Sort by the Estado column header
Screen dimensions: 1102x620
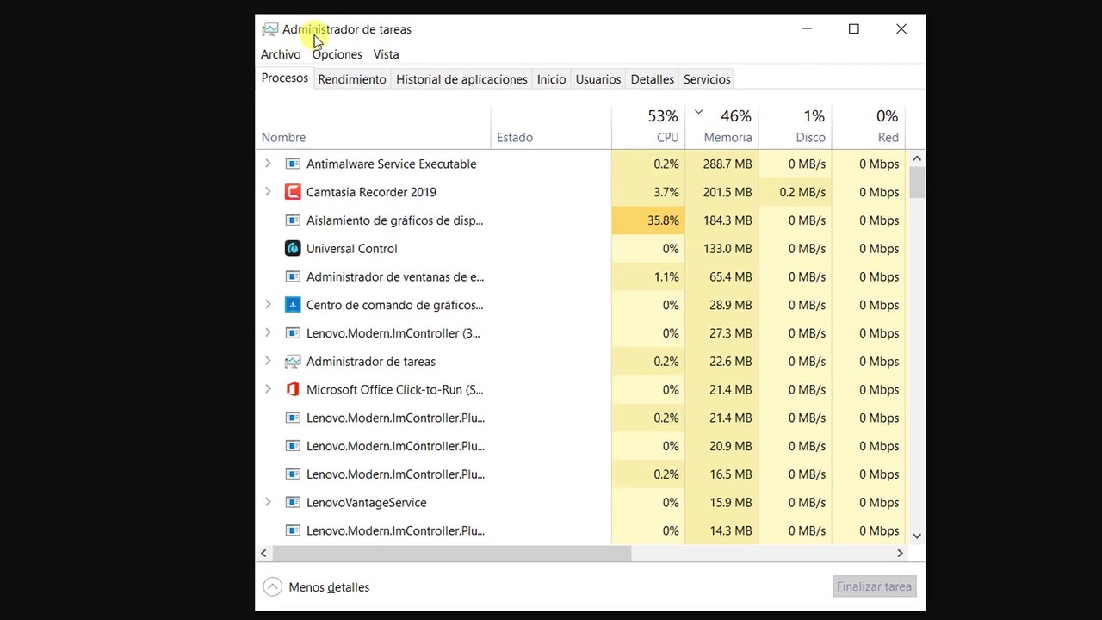[551, 127]
